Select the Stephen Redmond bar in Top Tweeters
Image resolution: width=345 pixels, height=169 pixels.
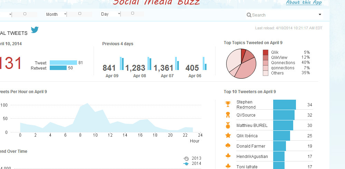[284, 105]
